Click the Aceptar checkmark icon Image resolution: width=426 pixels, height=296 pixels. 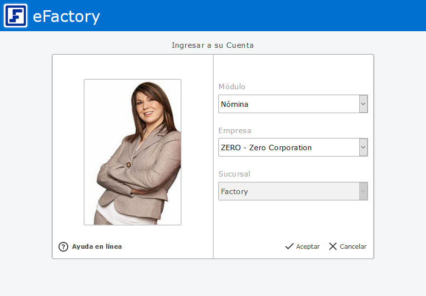pyautogui.click(x=290, y=246)
